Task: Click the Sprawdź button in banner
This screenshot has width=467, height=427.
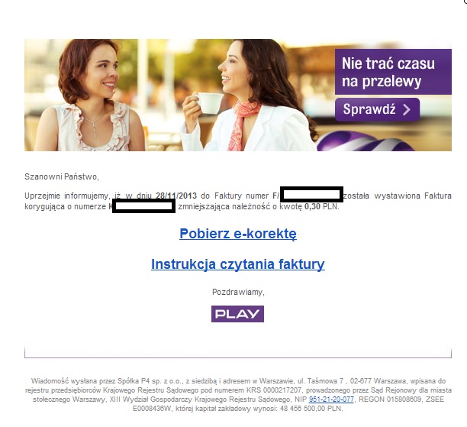Action: (x=377, y=109)
